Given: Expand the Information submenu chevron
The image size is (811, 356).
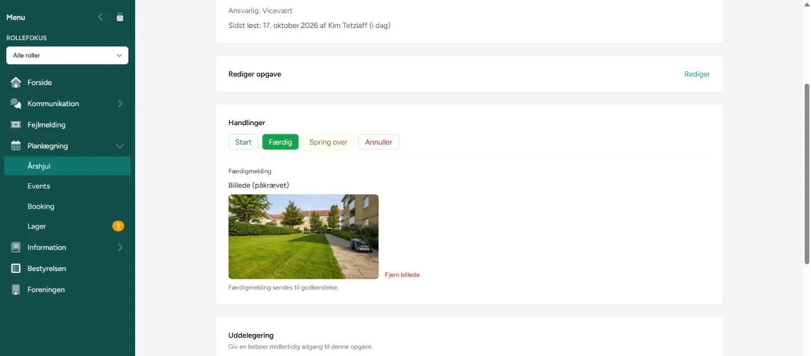Looking at the screenshot, I should point(120,247).
